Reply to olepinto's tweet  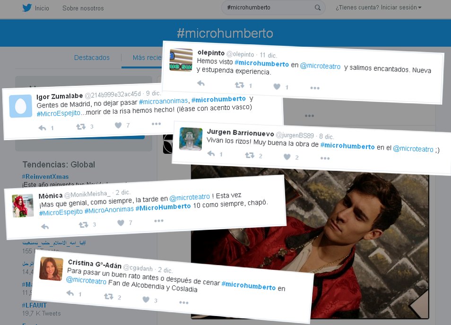coord(201,83)
